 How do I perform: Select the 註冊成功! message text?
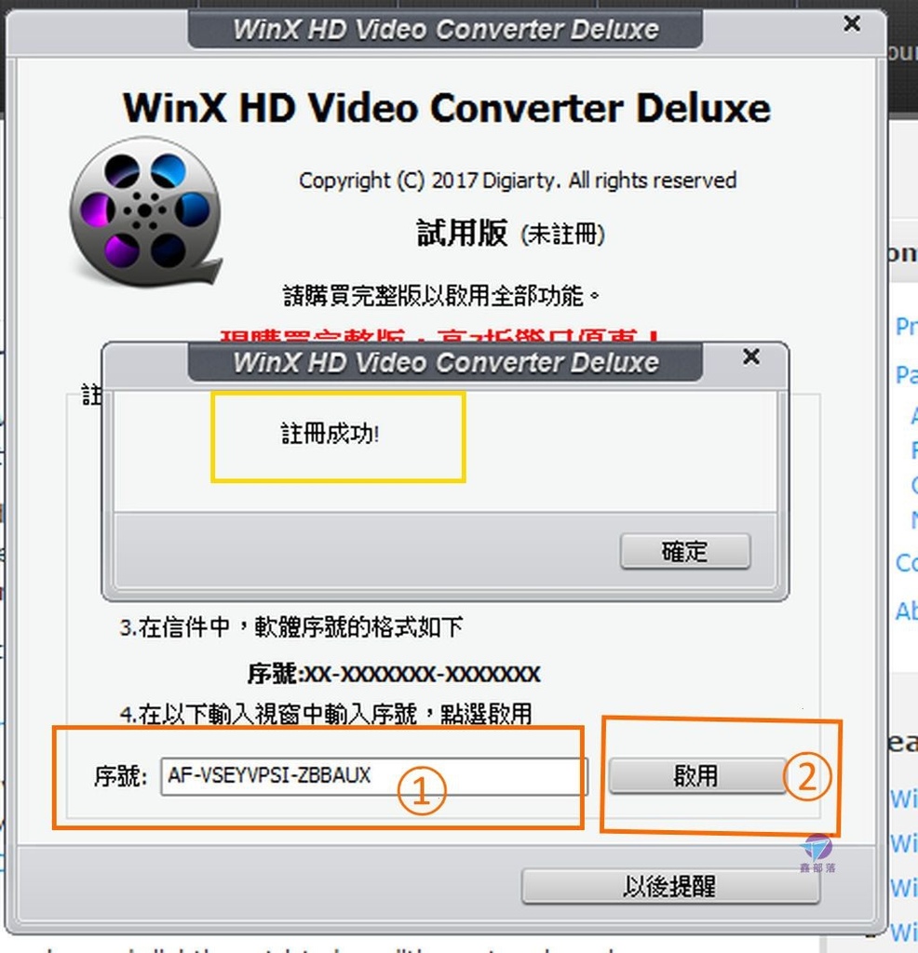coord(331,434)
